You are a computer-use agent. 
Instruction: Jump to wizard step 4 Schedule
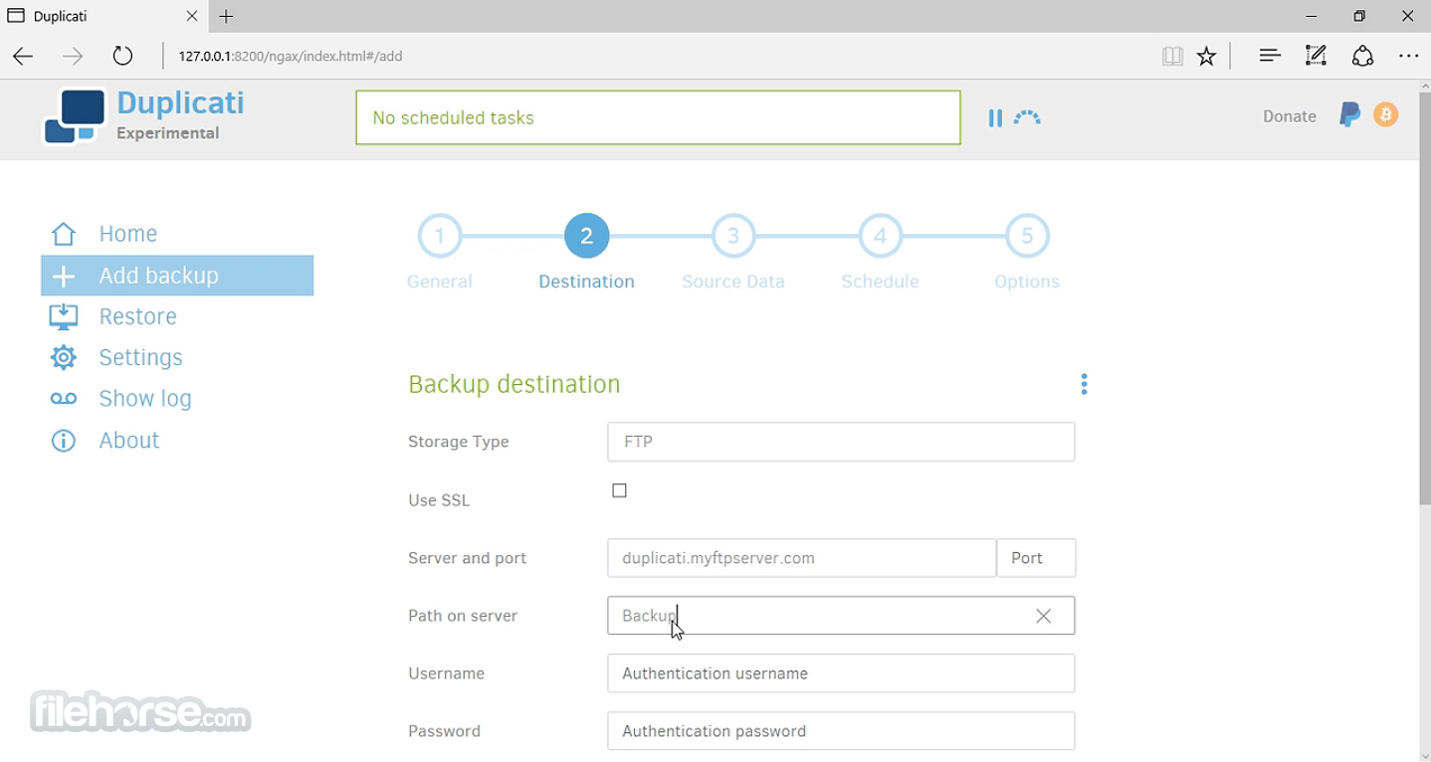tap(880, 237)
